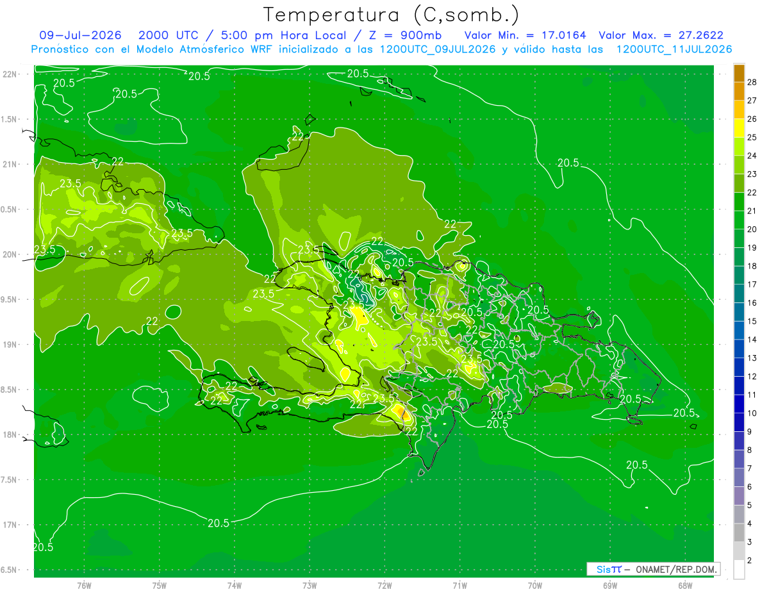Click the '76W' longitude axis label
Image resolution: width=769 pixels, height=594 pixels.
[84, 585]
